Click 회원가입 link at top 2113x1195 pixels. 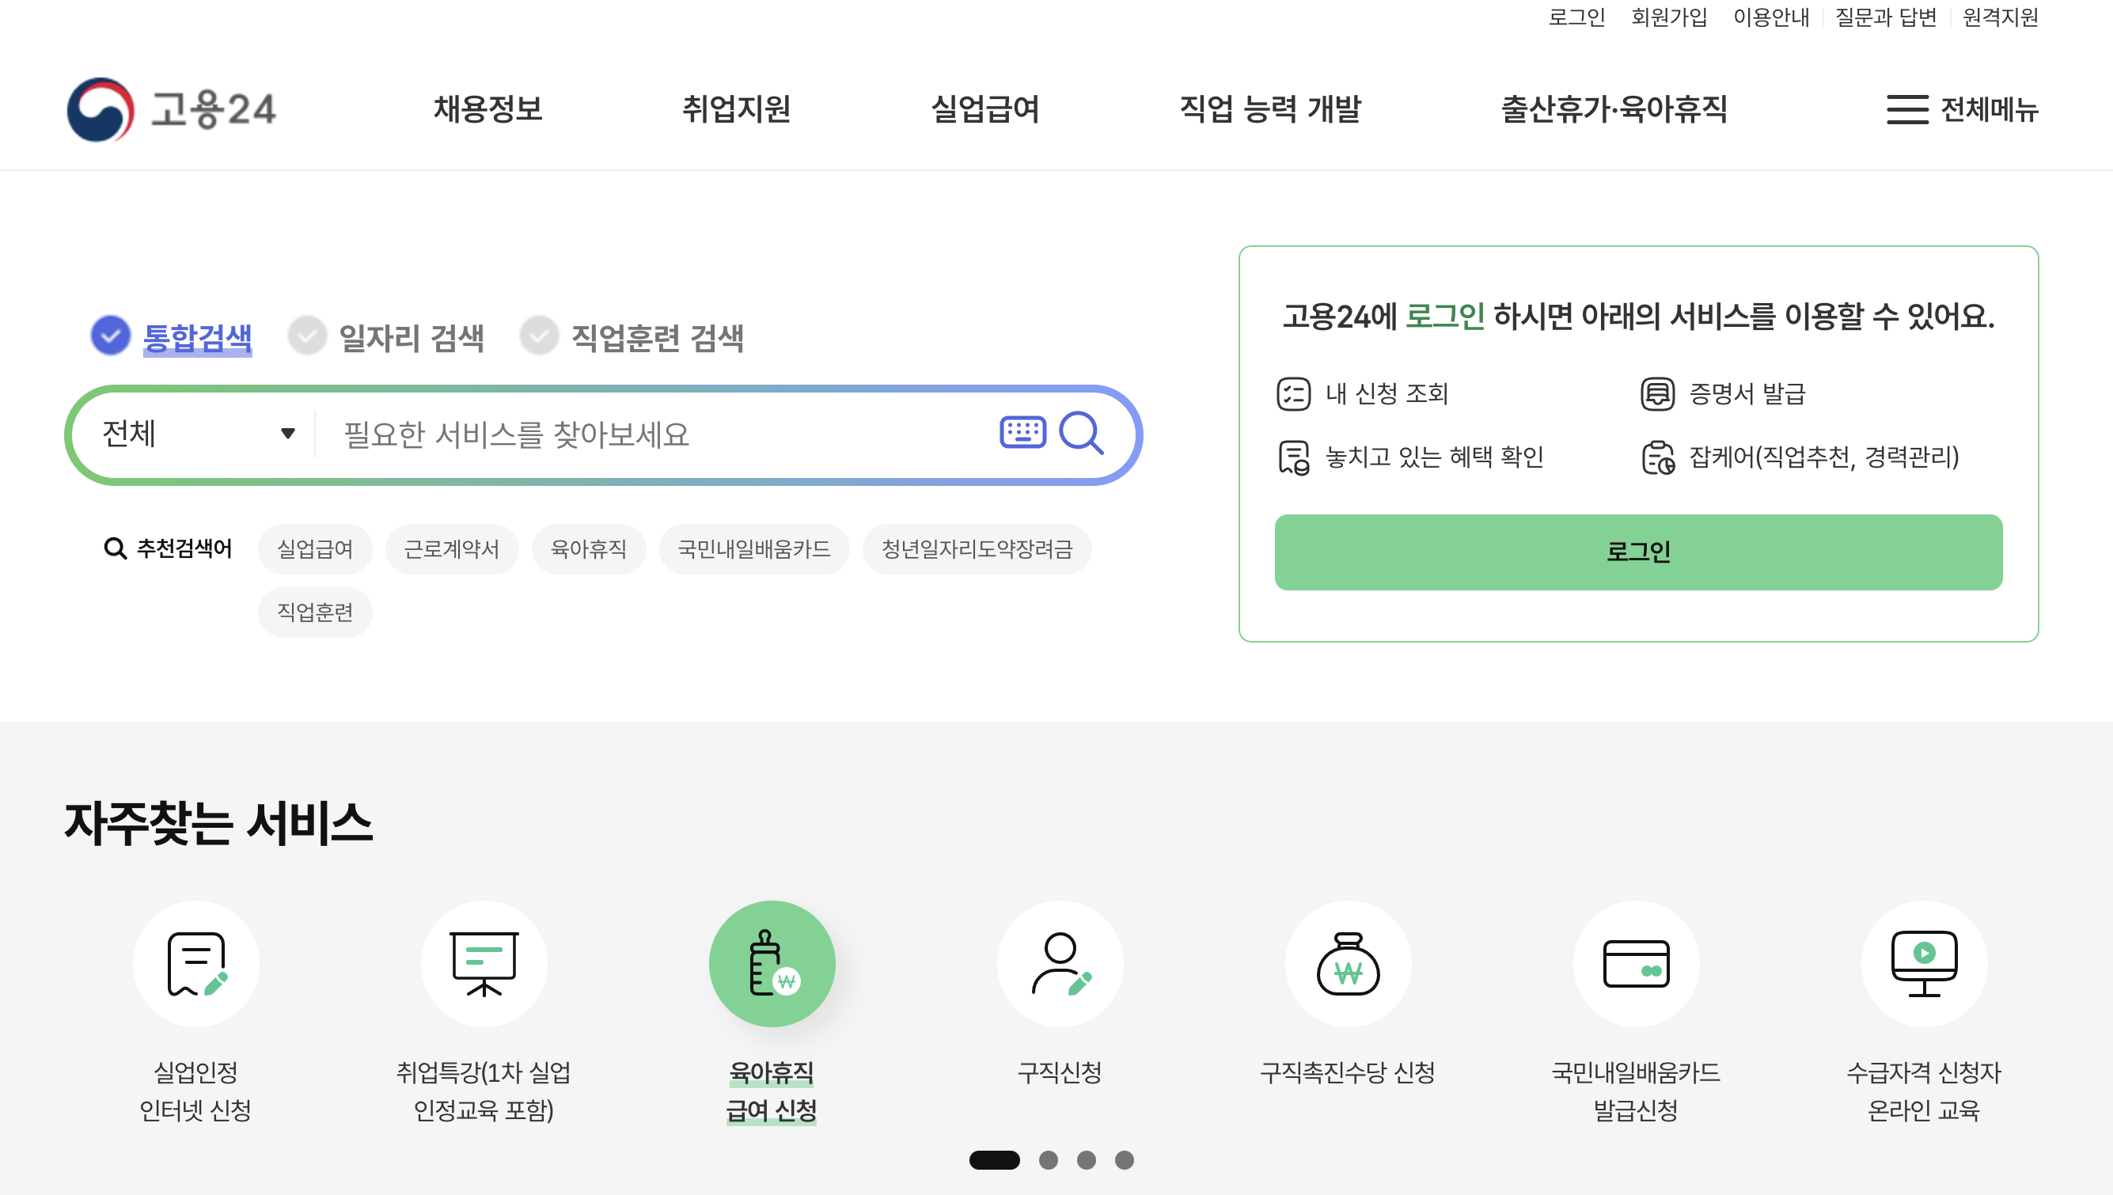tap(1669, 17)
